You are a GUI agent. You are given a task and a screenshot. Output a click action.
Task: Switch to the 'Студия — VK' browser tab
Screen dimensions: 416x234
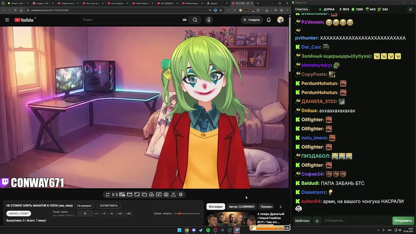click(43, 3)
